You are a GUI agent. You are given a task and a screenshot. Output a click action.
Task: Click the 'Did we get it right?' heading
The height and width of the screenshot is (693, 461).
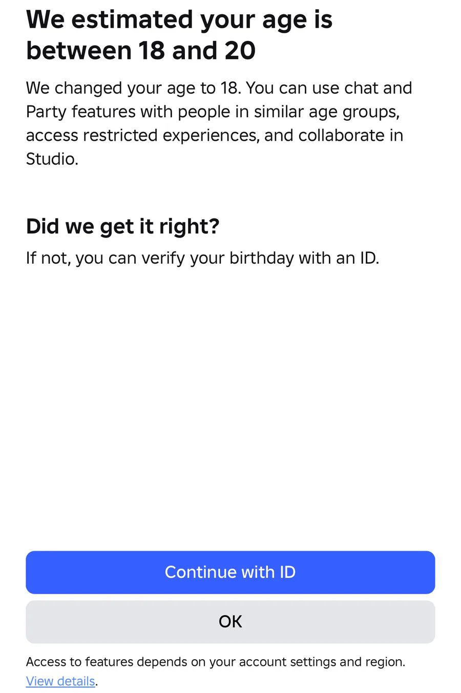[122, 226]
